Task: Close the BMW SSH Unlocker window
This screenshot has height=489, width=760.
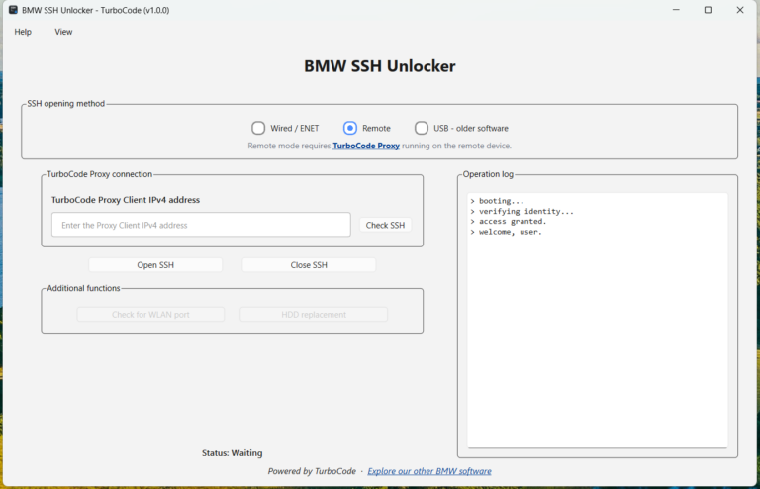Action: pyautogui.click(x=739, y=10)
